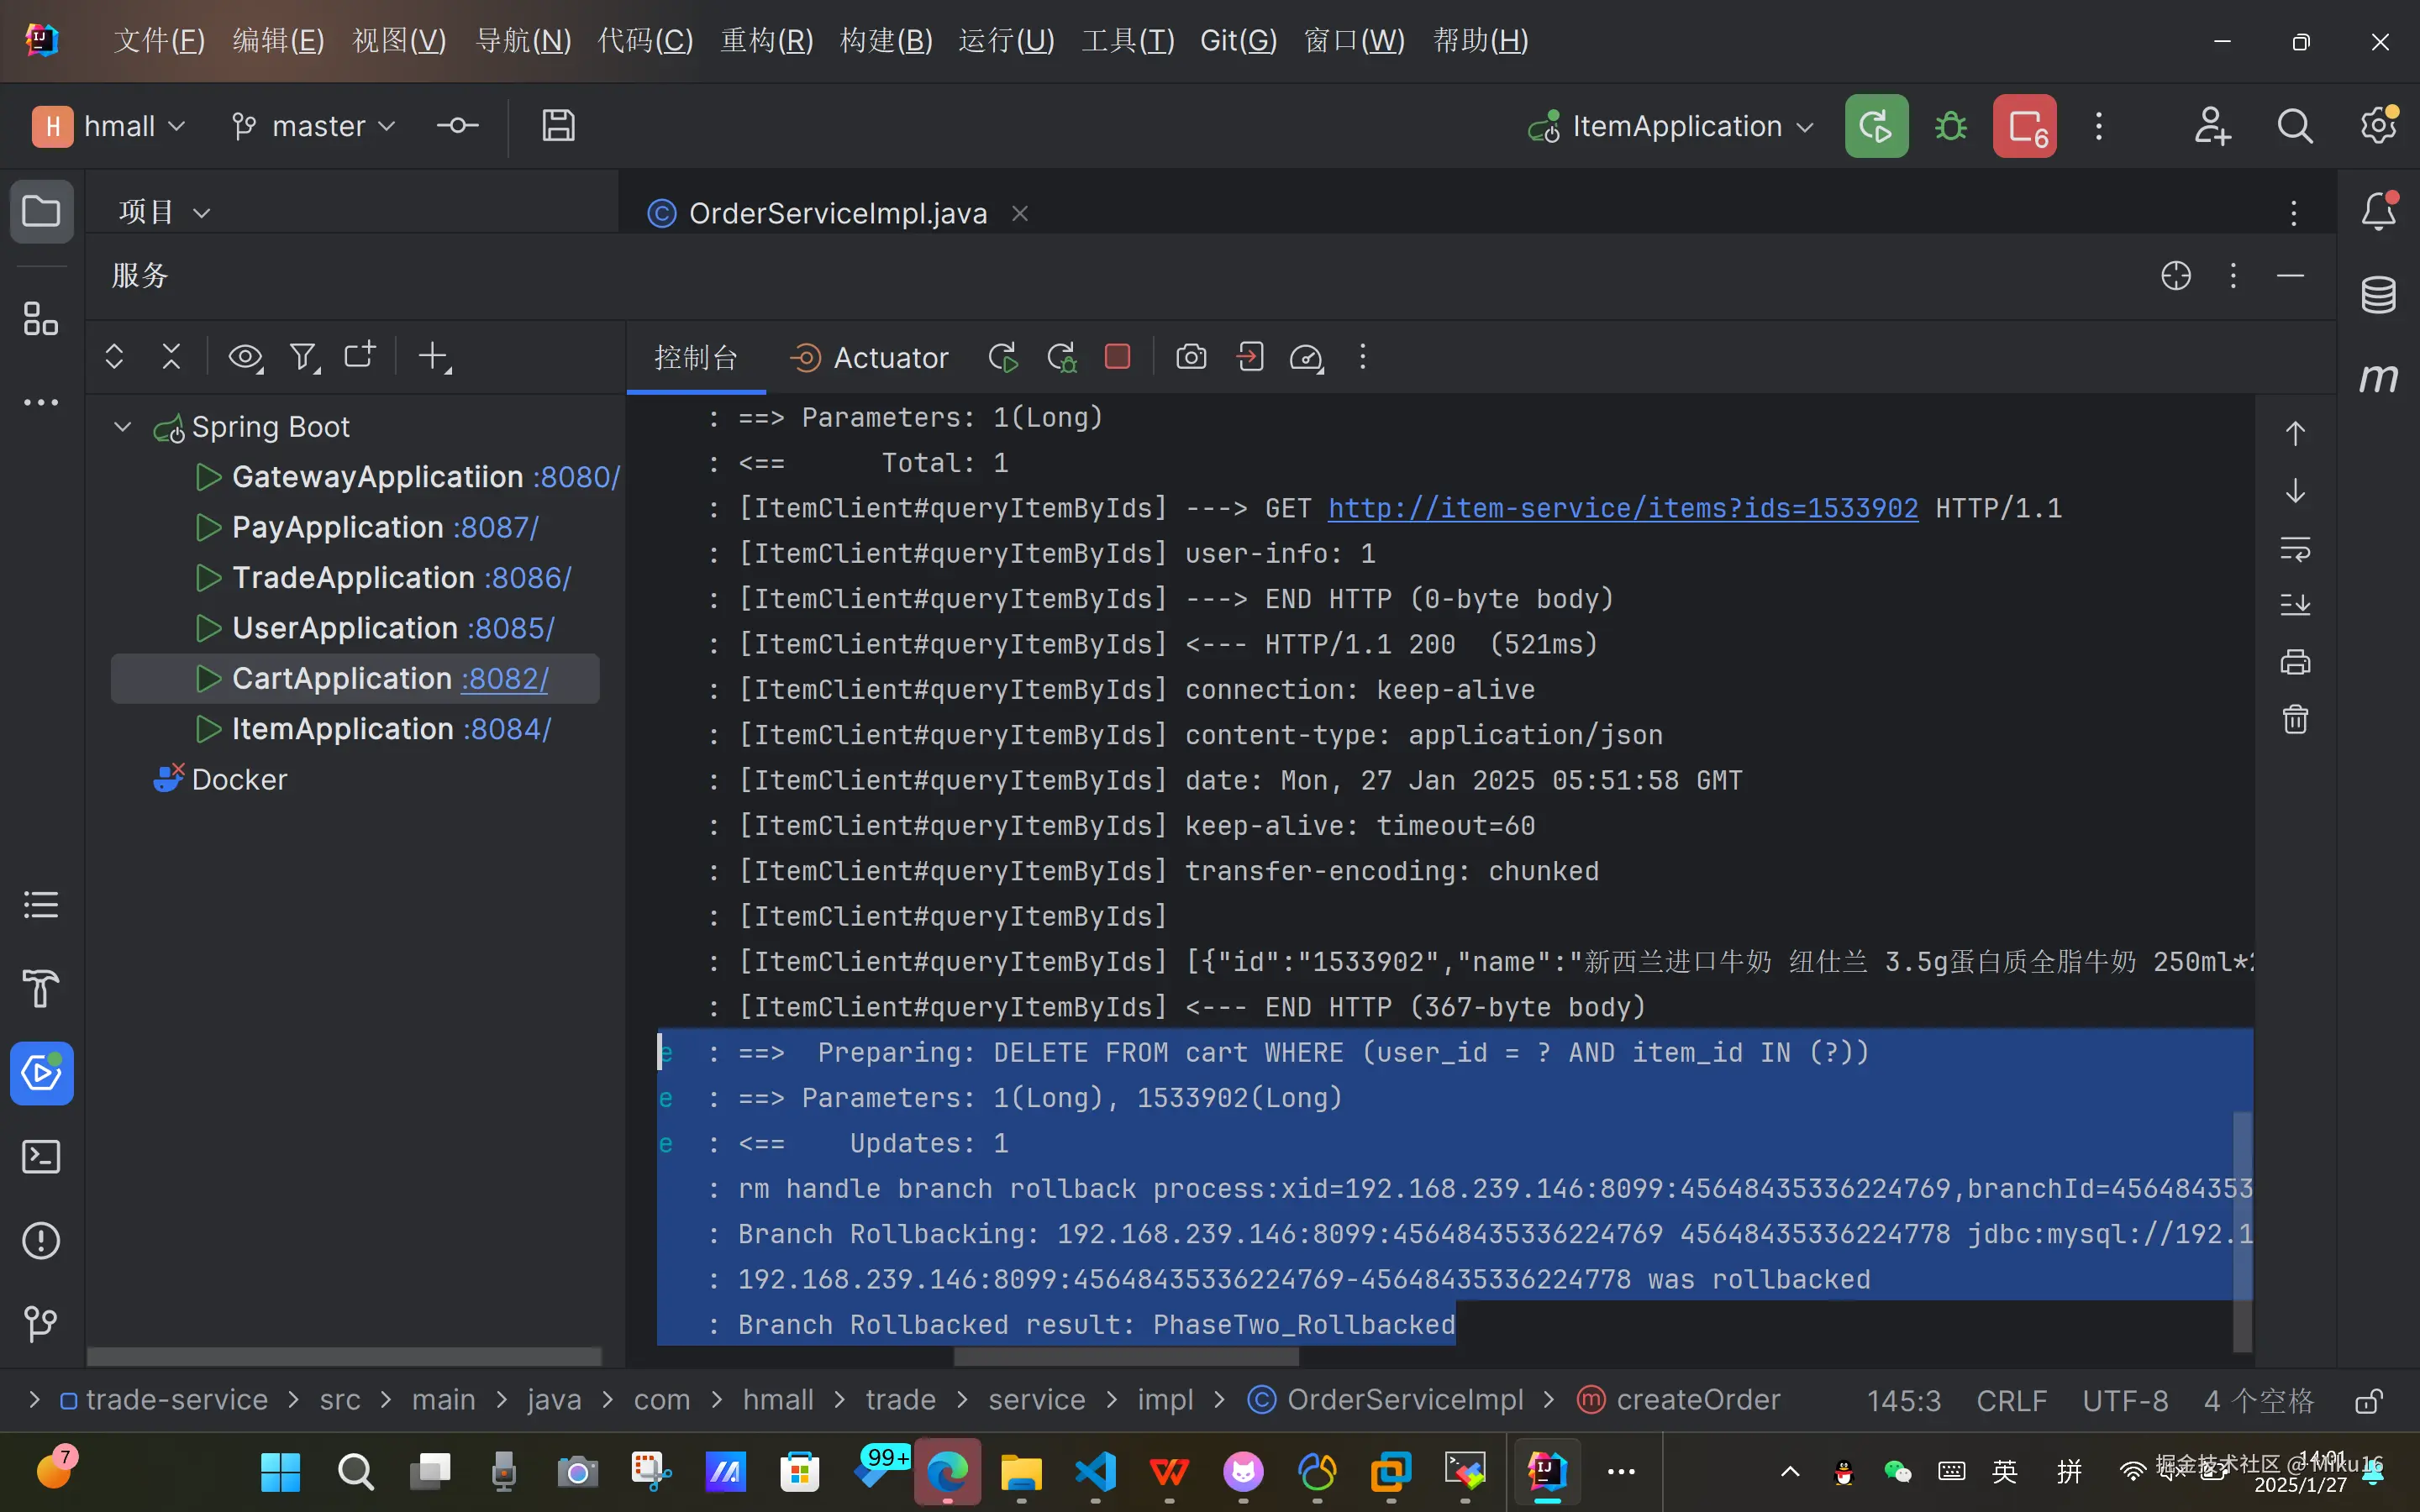The width and height of the screenshot is (2420, 1512).
Task: Click the Git tool window icon
Action: (x=41, y=1324)
